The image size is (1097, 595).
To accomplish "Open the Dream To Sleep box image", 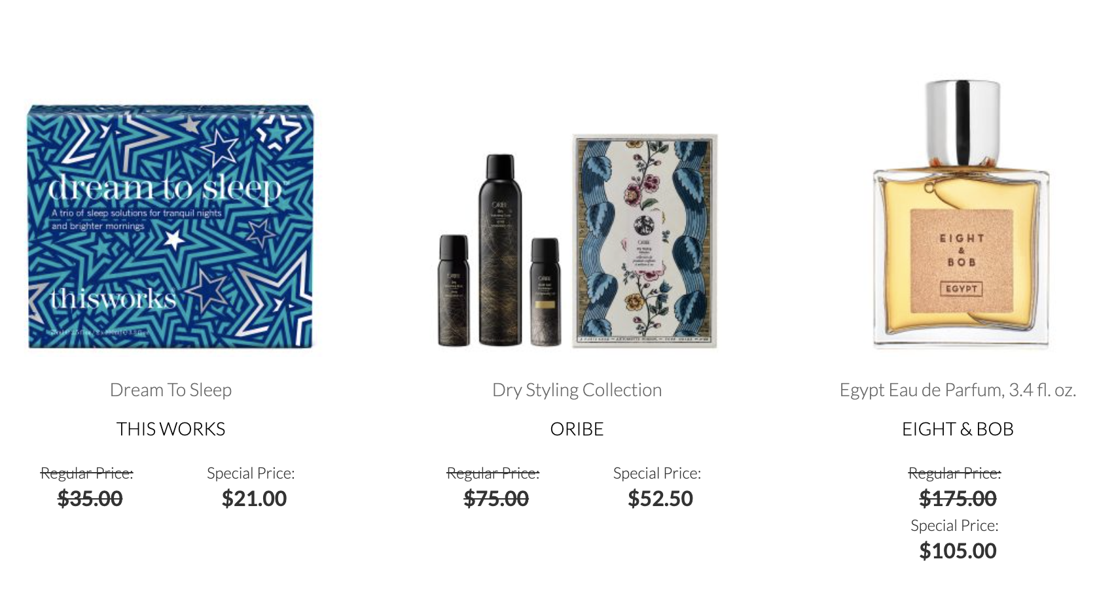I will tap(171, 226).
